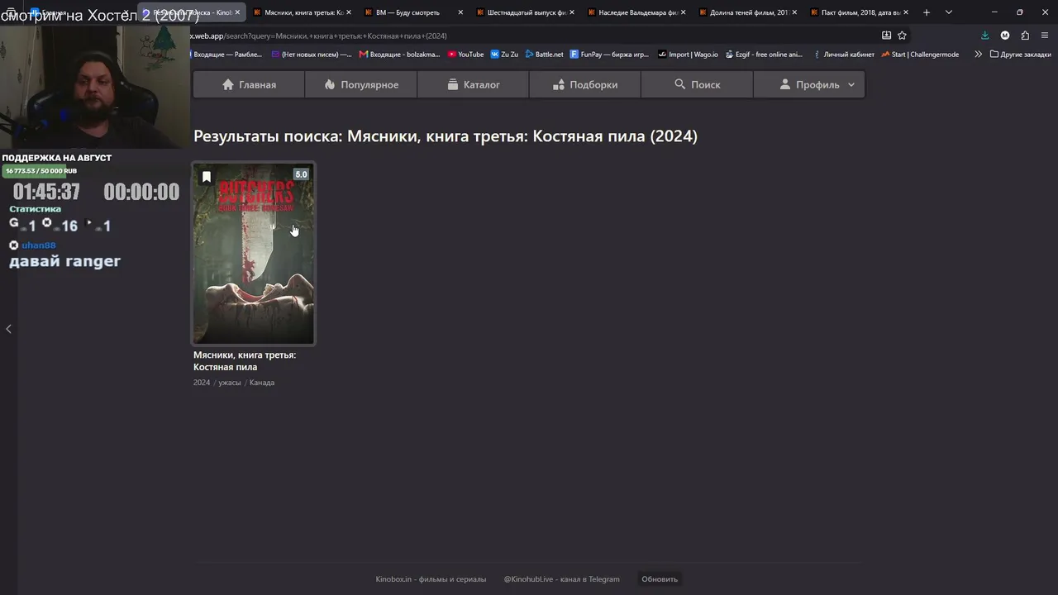Click the Обновить button in the footer

click(660, 579)
